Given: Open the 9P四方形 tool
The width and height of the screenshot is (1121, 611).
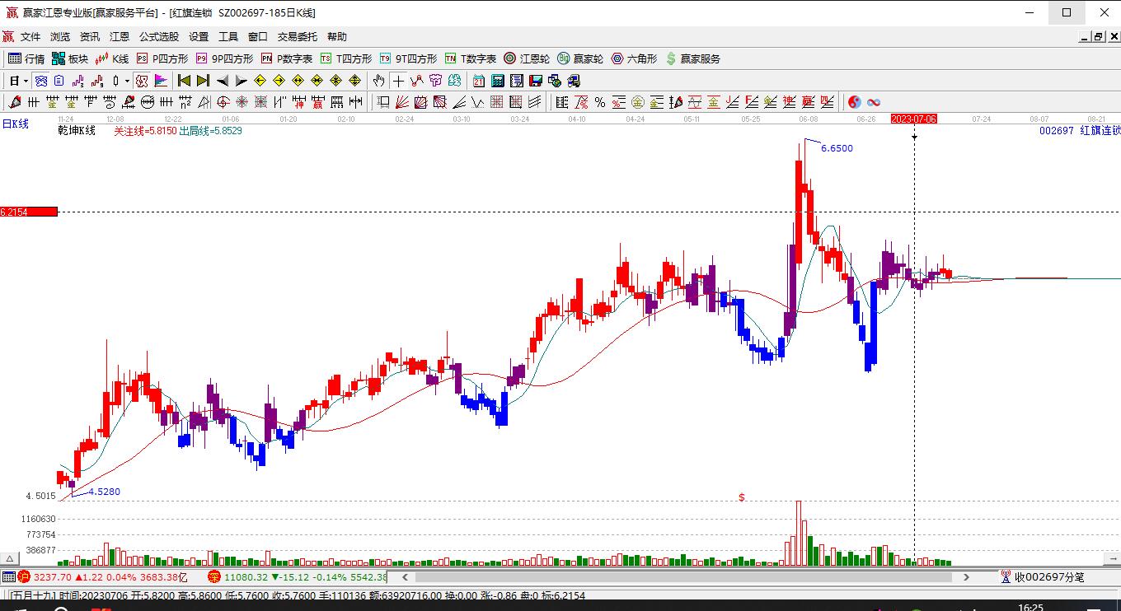Looking at the screenshot, I should coord(224,58).
